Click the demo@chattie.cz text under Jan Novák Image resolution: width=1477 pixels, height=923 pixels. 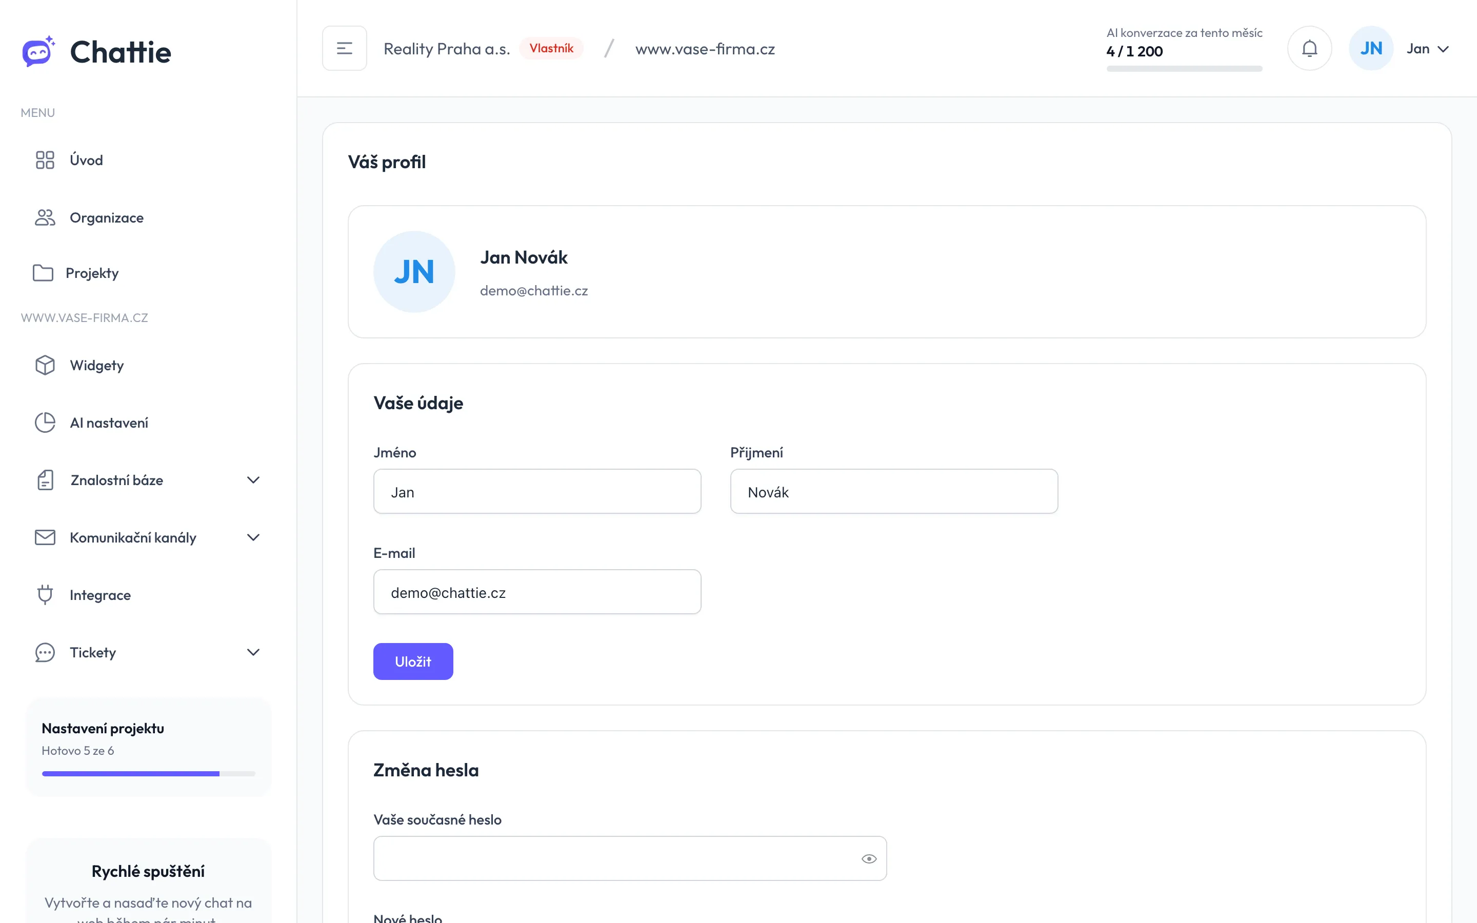click(534, 291)
